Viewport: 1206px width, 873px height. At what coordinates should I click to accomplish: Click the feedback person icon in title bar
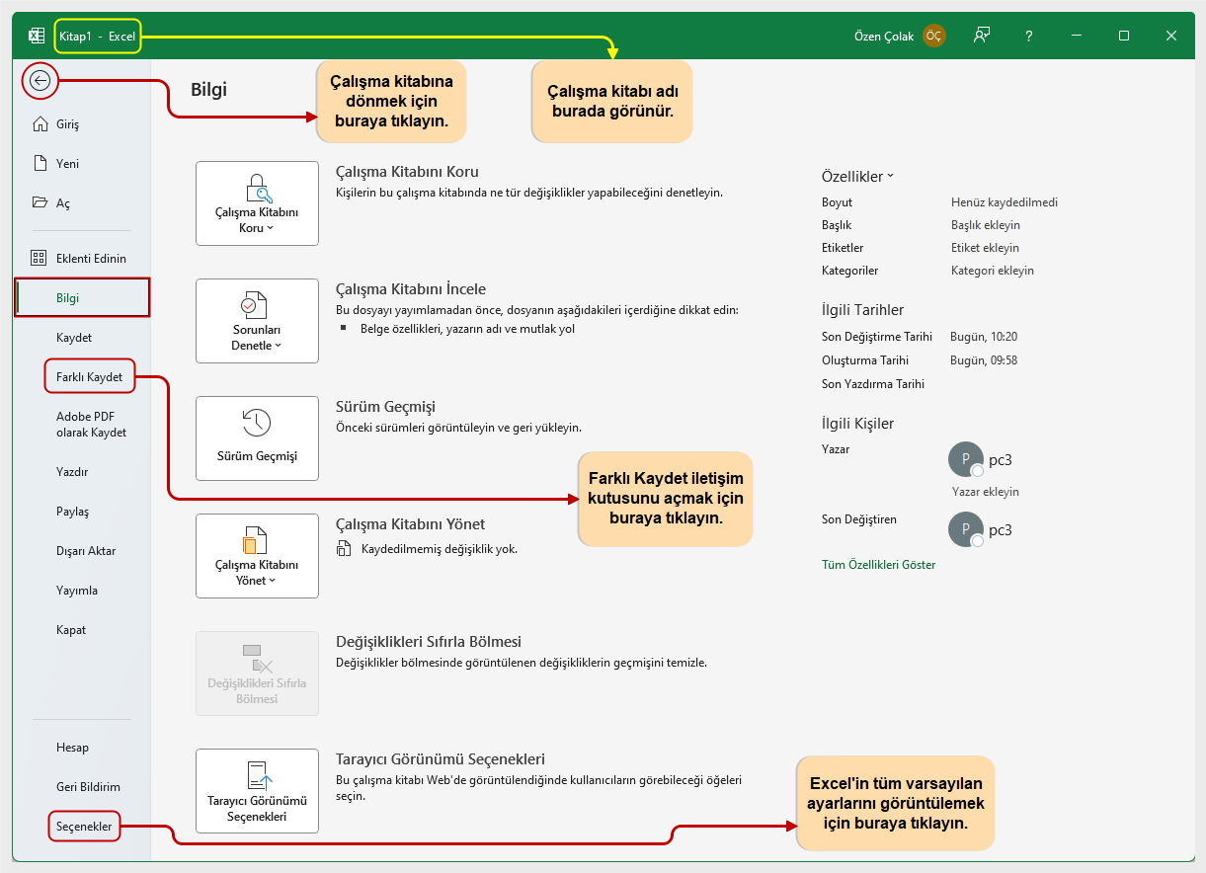tap(981, 36)
